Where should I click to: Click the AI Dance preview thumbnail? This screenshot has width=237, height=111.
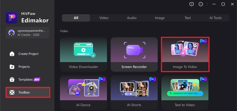click(84, 88)
